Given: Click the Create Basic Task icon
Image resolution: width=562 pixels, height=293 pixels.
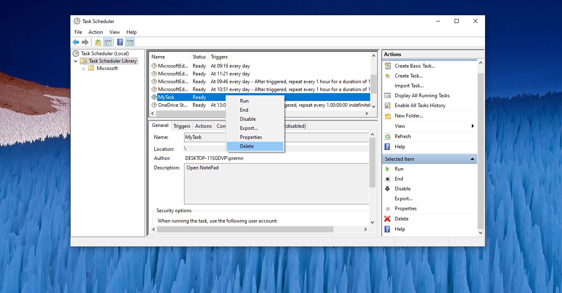Looking at the screenshot, I should [x=387, y=66].
